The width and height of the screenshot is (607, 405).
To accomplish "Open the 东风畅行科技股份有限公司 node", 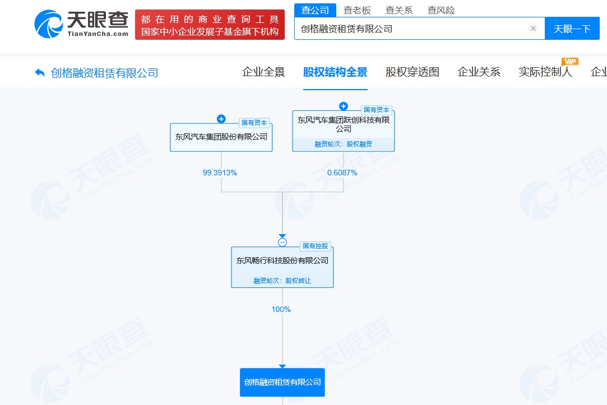I will click(x=282, y=267).
